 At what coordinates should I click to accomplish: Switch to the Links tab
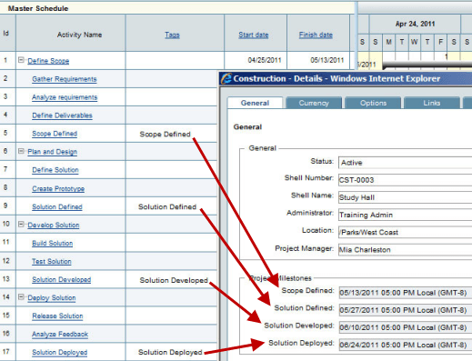(432, 103)
